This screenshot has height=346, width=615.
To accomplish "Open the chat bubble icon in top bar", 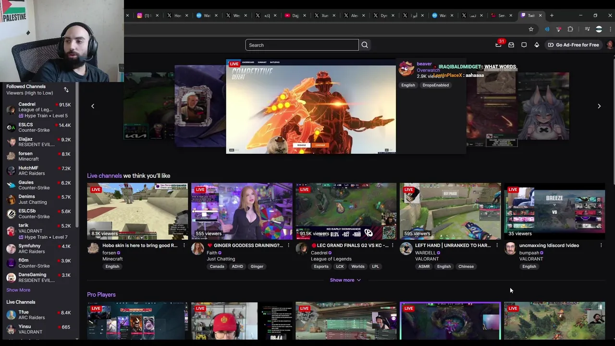I will (524, 45).
